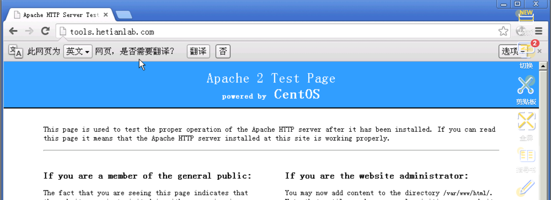Click the page icon in address bar
The height and width of the screenshot is (200, 551).
pos(63,31)
